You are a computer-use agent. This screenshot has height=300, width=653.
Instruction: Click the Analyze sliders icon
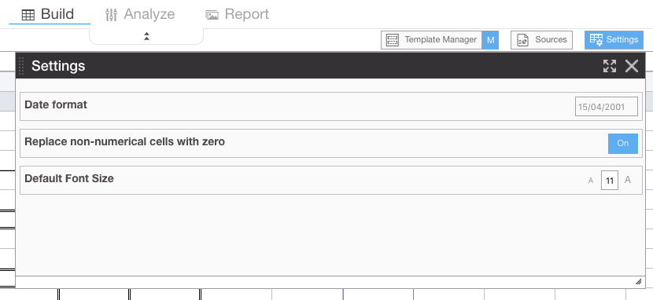tap(111, 15)
